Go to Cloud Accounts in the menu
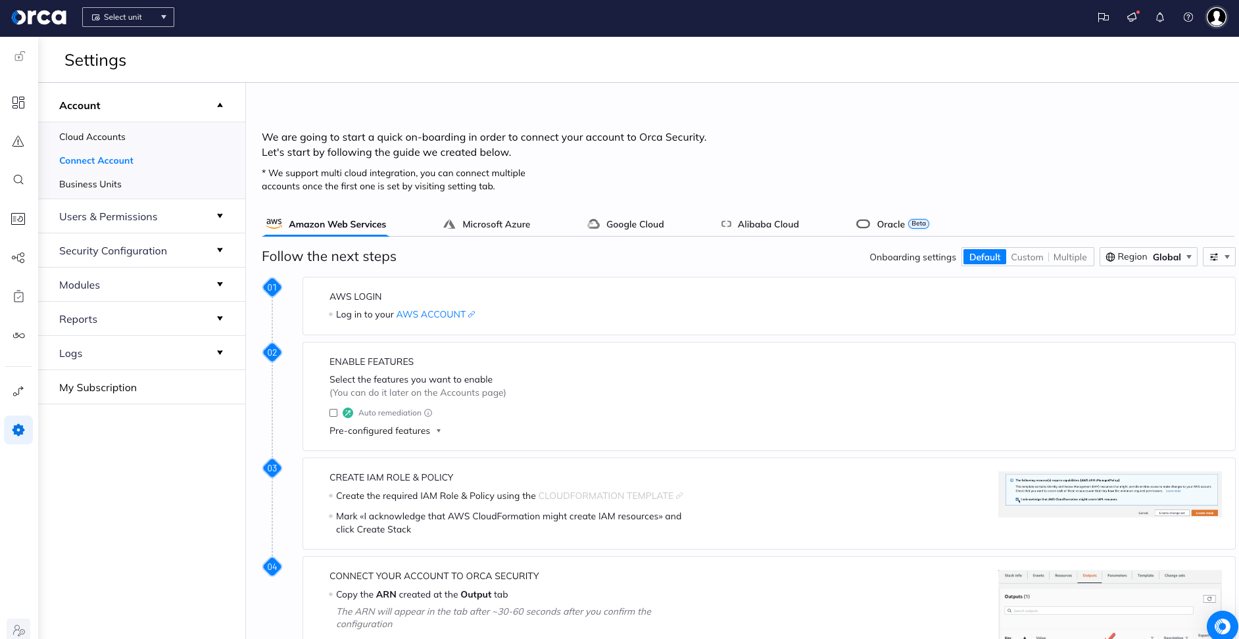1239x639 pixels. pos(92,137)
